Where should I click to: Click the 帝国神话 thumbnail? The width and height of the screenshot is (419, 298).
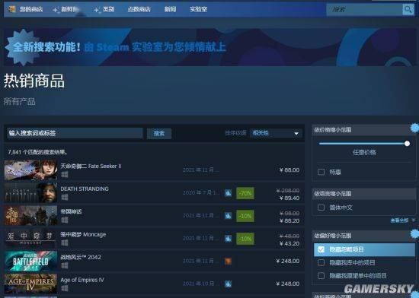click(x=30, y=215)
